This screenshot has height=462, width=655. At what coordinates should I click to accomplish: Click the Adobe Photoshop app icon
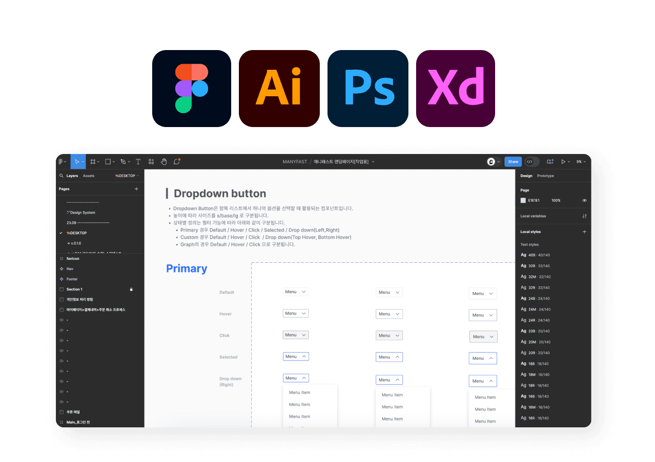(368, 89)
